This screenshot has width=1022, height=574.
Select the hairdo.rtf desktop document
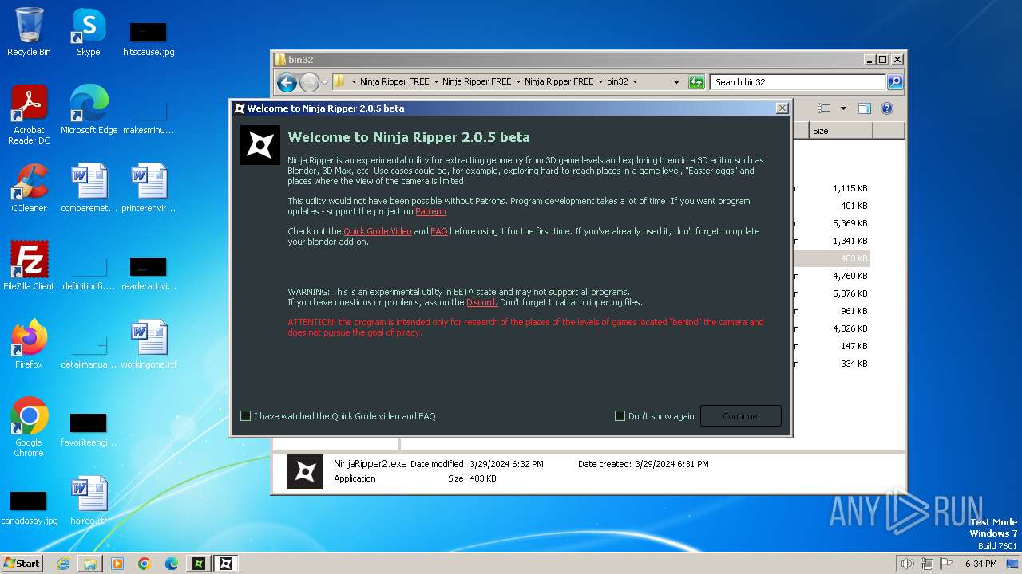tap(88, 501)
